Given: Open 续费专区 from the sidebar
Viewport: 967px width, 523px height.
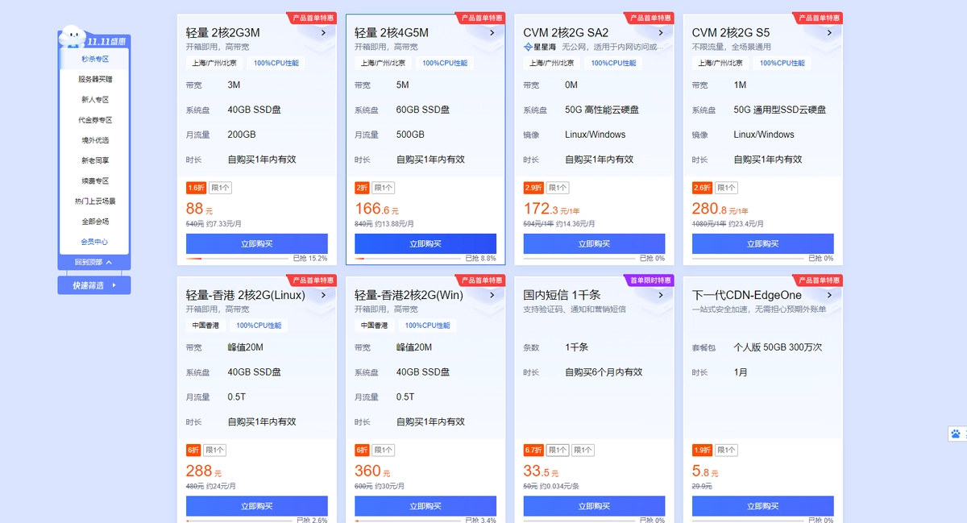Looking at the screenshot, I should point(94,181).
